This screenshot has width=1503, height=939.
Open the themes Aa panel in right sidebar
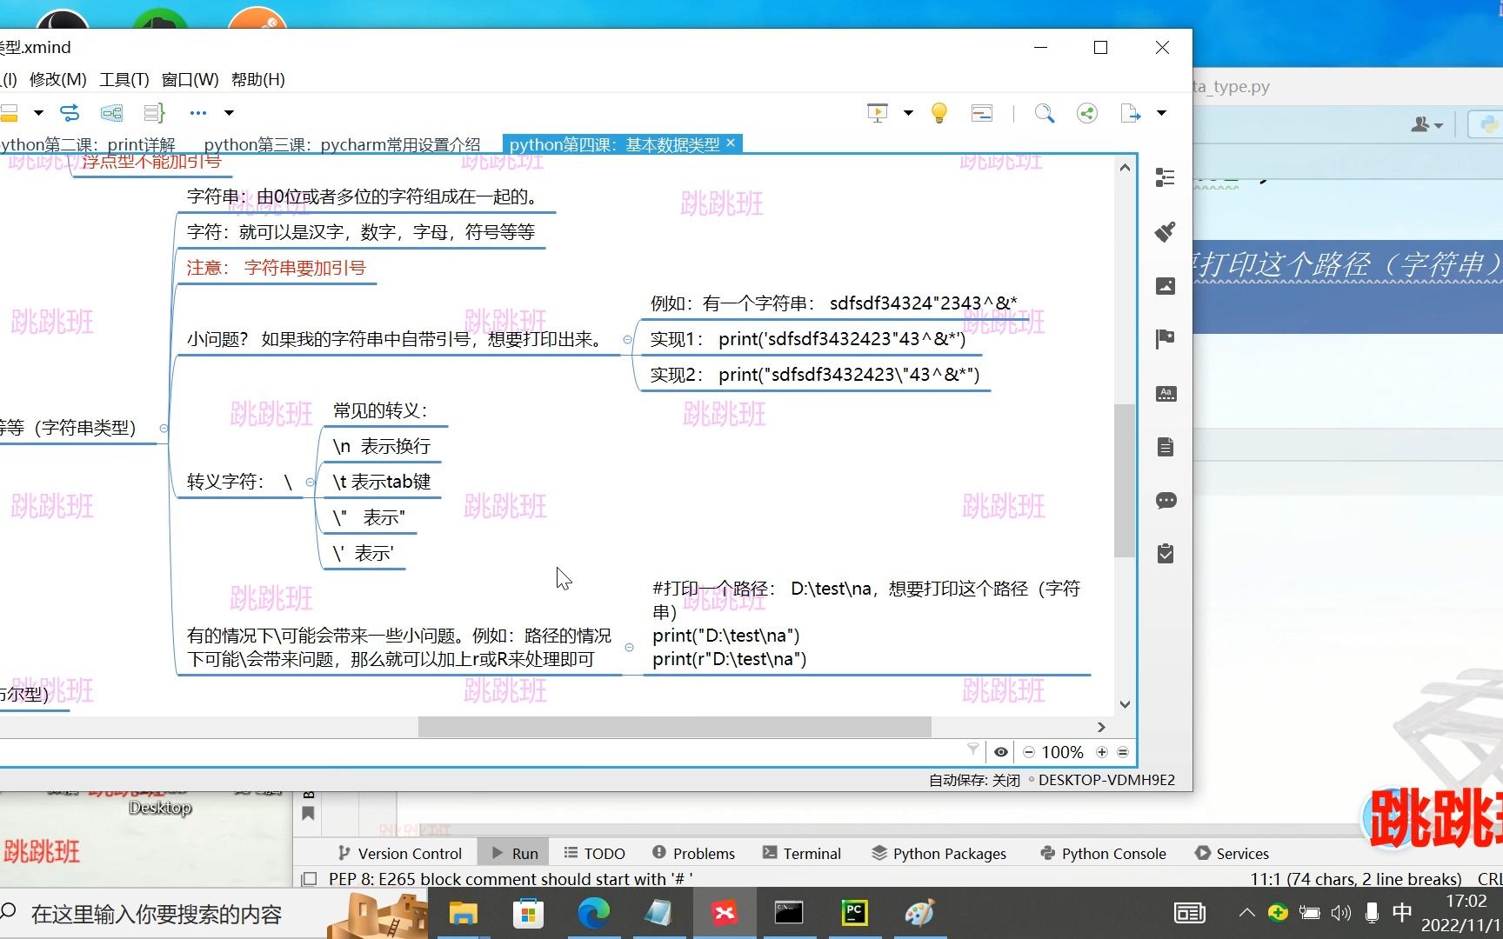(x=1166, y=394)
